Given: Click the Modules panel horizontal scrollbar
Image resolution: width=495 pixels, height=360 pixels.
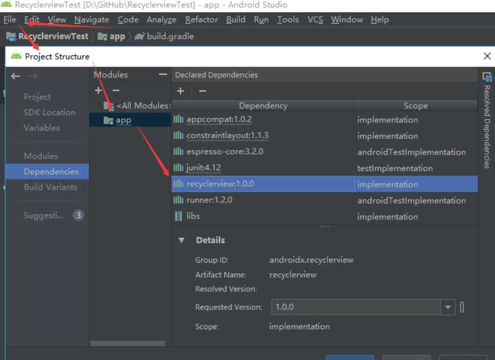Looking at the screenshot, I should pyautogui.click(x=128, y=343).
